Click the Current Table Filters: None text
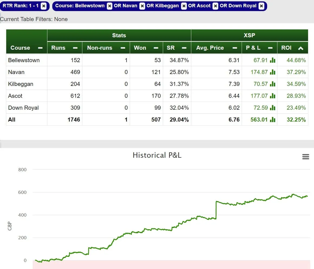314x269 pixels. coord(34,19)
